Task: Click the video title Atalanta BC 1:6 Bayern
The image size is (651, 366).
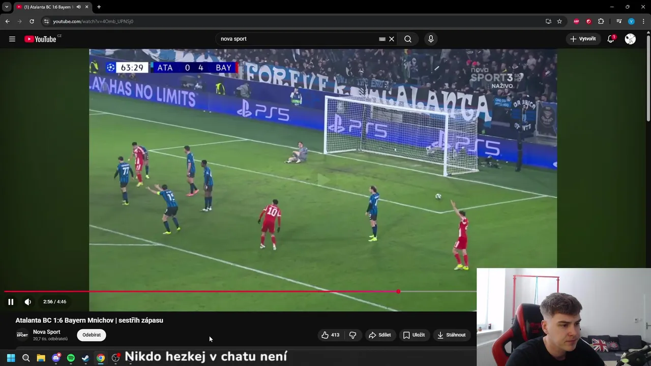Action: click(x=89, y=320)
